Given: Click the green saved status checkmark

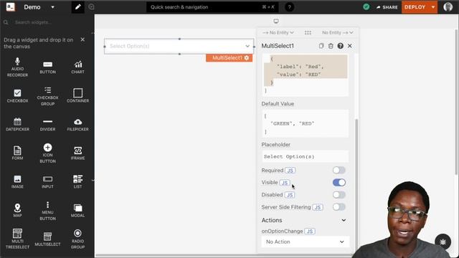Looking at the screenshot, I should pyautogui.click(x=366, y=6).
